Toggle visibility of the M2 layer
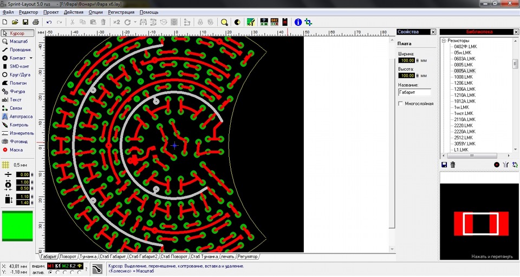 coord(66,266)
